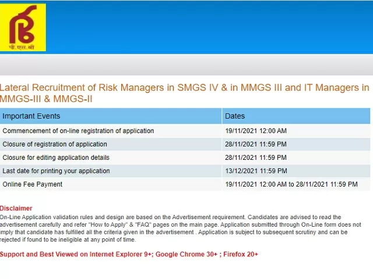The height and width of the screenshot is (279, 373).
Task: Select the Dates column header
Action: (235, 116)
